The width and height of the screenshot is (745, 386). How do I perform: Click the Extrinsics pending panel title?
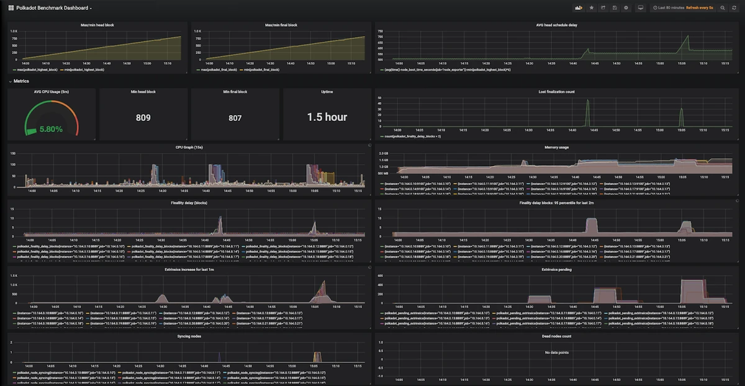(556, 270)
